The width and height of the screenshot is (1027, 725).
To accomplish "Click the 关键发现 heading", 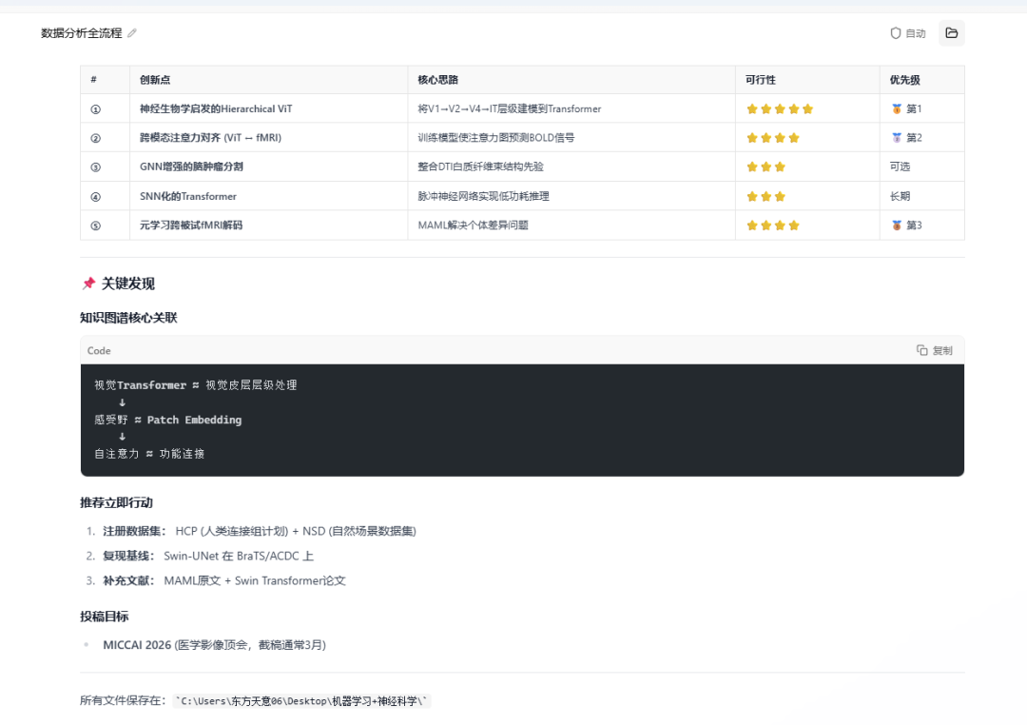I will pyautogui.click(x=127, y=284).
